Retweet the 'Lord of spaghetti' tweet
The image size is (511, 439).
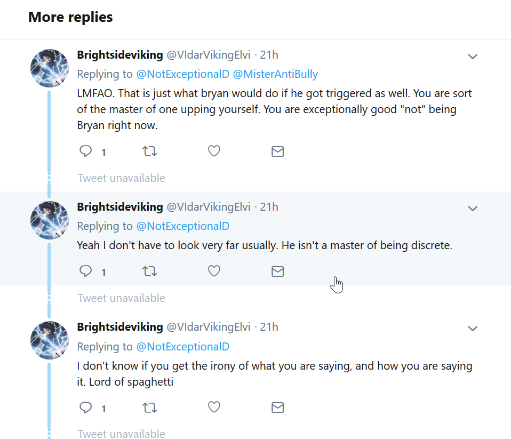(149, 408)
